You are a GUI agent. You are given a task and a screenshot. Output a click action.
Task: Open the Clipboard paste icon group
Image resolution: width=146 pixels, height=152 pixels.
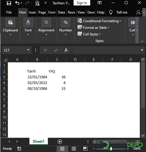click(x=10, y=22)
